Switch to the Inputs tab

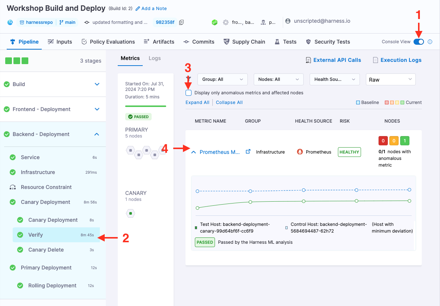pyautogui.click(x=60, y=42)
